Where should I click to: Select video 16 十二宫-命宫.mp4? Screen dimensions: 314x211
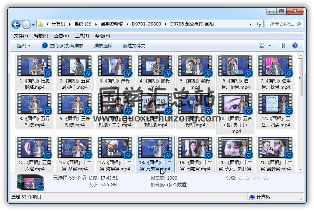pyautogui.click(x=75, y=154)
